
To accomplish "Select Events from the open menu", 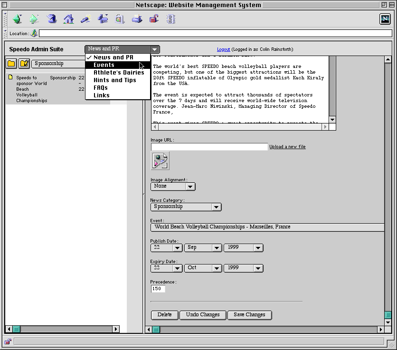I will [104, 65].
